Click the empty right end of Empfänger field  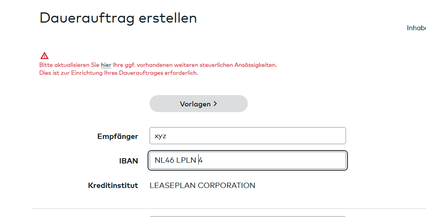click(298, 136)
